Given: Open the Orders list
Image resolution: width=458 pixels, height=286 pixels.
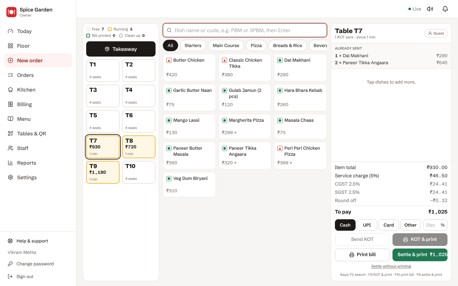Looking at the screenshot, I should point(38,75).
